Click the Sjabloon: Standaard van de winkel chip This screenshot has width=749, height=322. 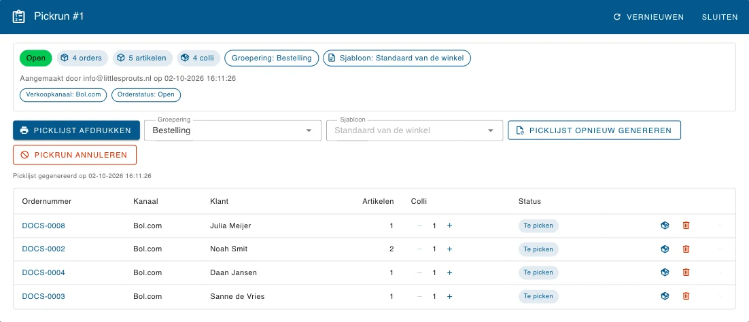[397, 58]
